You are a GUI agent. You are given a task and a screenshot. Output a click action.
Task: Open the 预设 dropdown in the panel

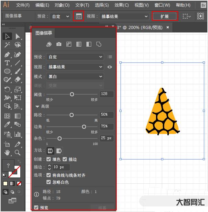75,57
